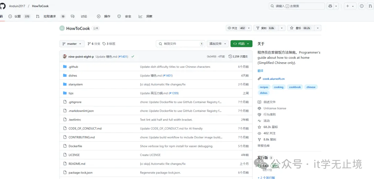Open the 洞察 tab

point(145,17)
